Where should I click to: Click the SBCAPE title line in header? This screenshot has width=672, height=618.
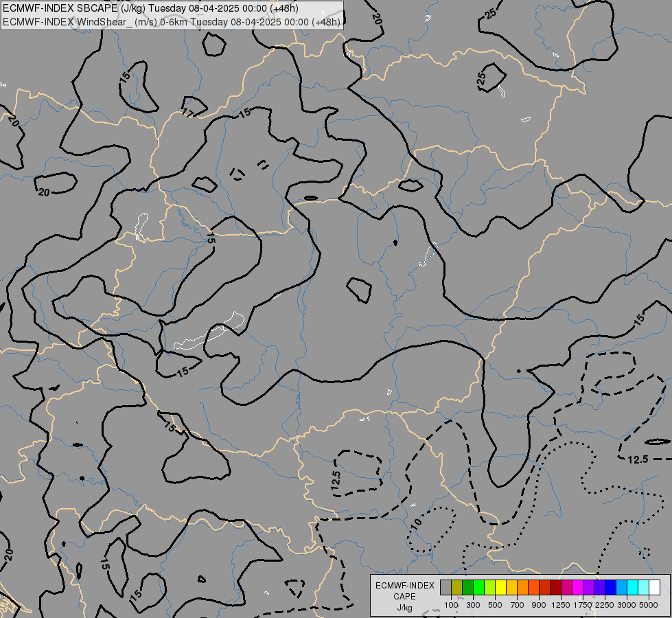pyautogui.click(x=150, y=8)
